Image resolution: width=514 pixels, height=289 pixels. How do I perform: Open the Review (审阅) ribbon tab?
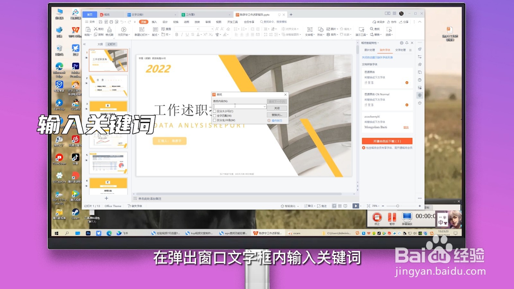coord(208,22)
